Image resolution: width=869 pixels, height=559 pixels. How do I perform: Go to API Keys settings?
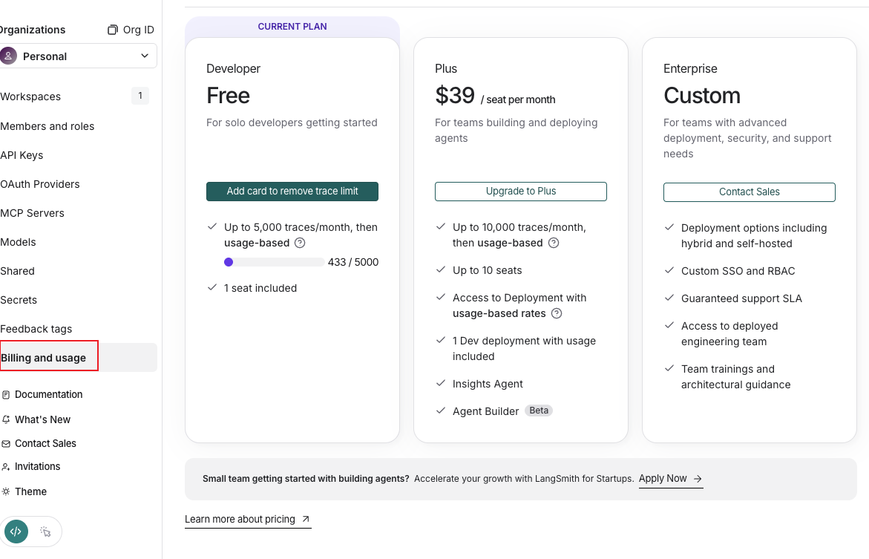point(22,155)
